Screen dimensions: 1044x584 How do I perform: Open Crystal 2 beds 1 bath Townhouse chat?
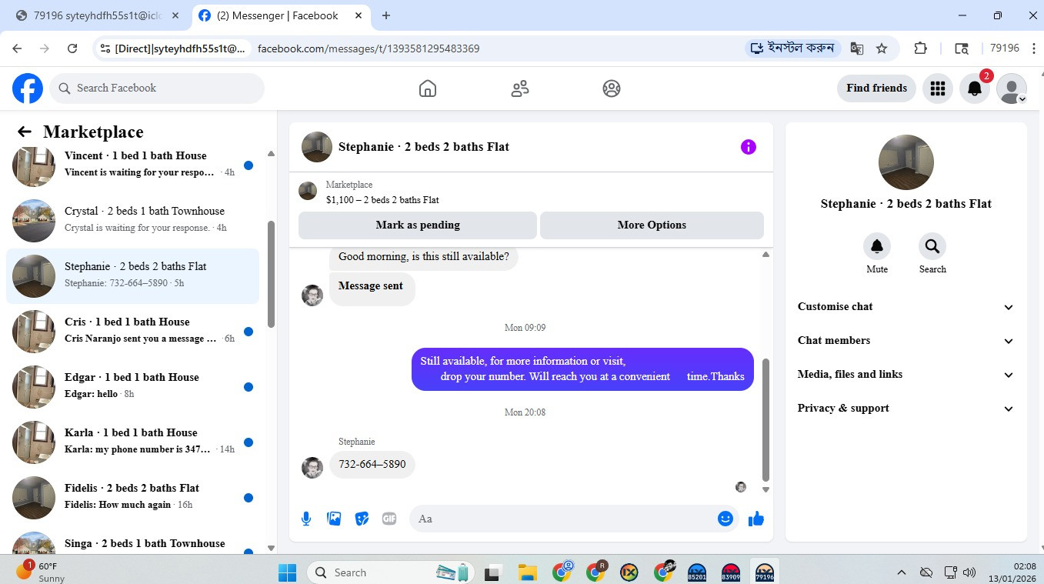click(x=132, y=220)
